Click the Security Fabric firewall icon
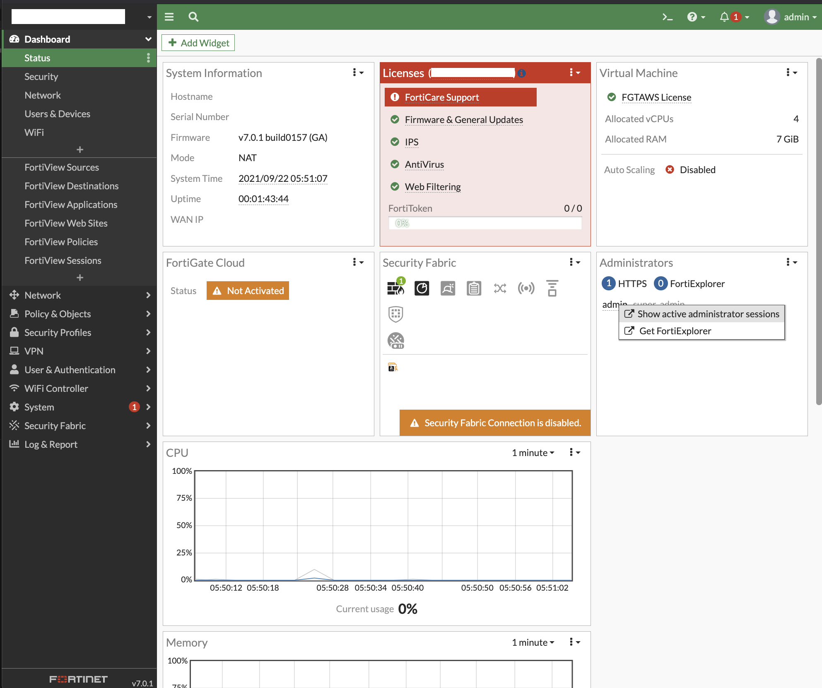 (x=395, y=288)
